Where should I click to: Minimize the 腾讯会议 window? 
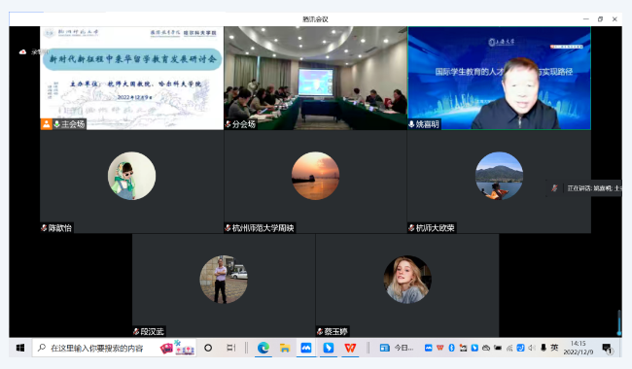click(586, 18)
